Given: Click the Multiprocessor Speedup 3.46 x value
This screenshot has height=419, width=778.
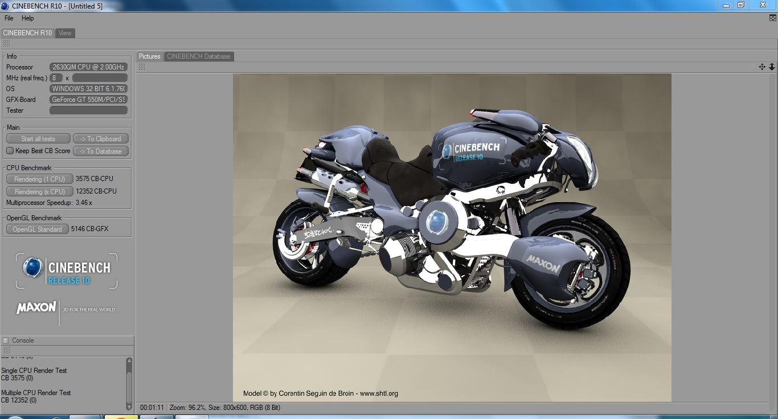Looking at the screenshot, I should pyautogui.click(x=84, y=203).
